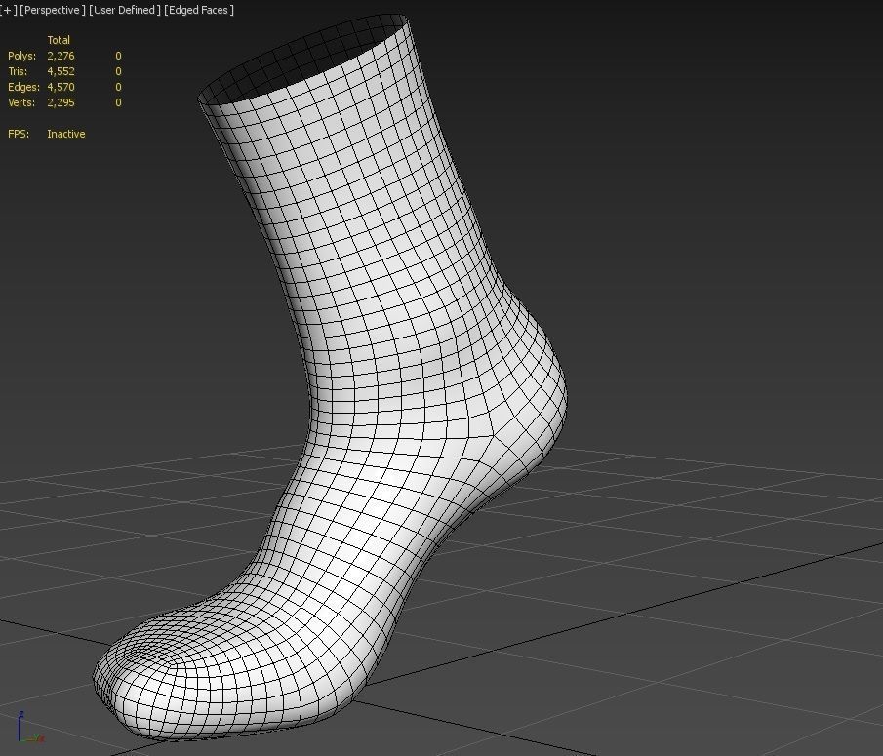Open the [+] viewport general menu
The image size is (883, 756).
[x=9, y=10]
